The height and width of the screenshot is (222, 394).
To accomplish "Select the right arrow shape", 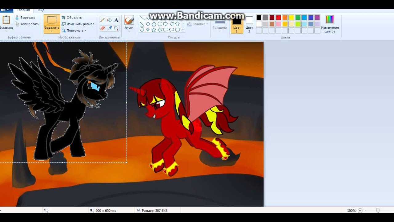I will tap(166, 24).
